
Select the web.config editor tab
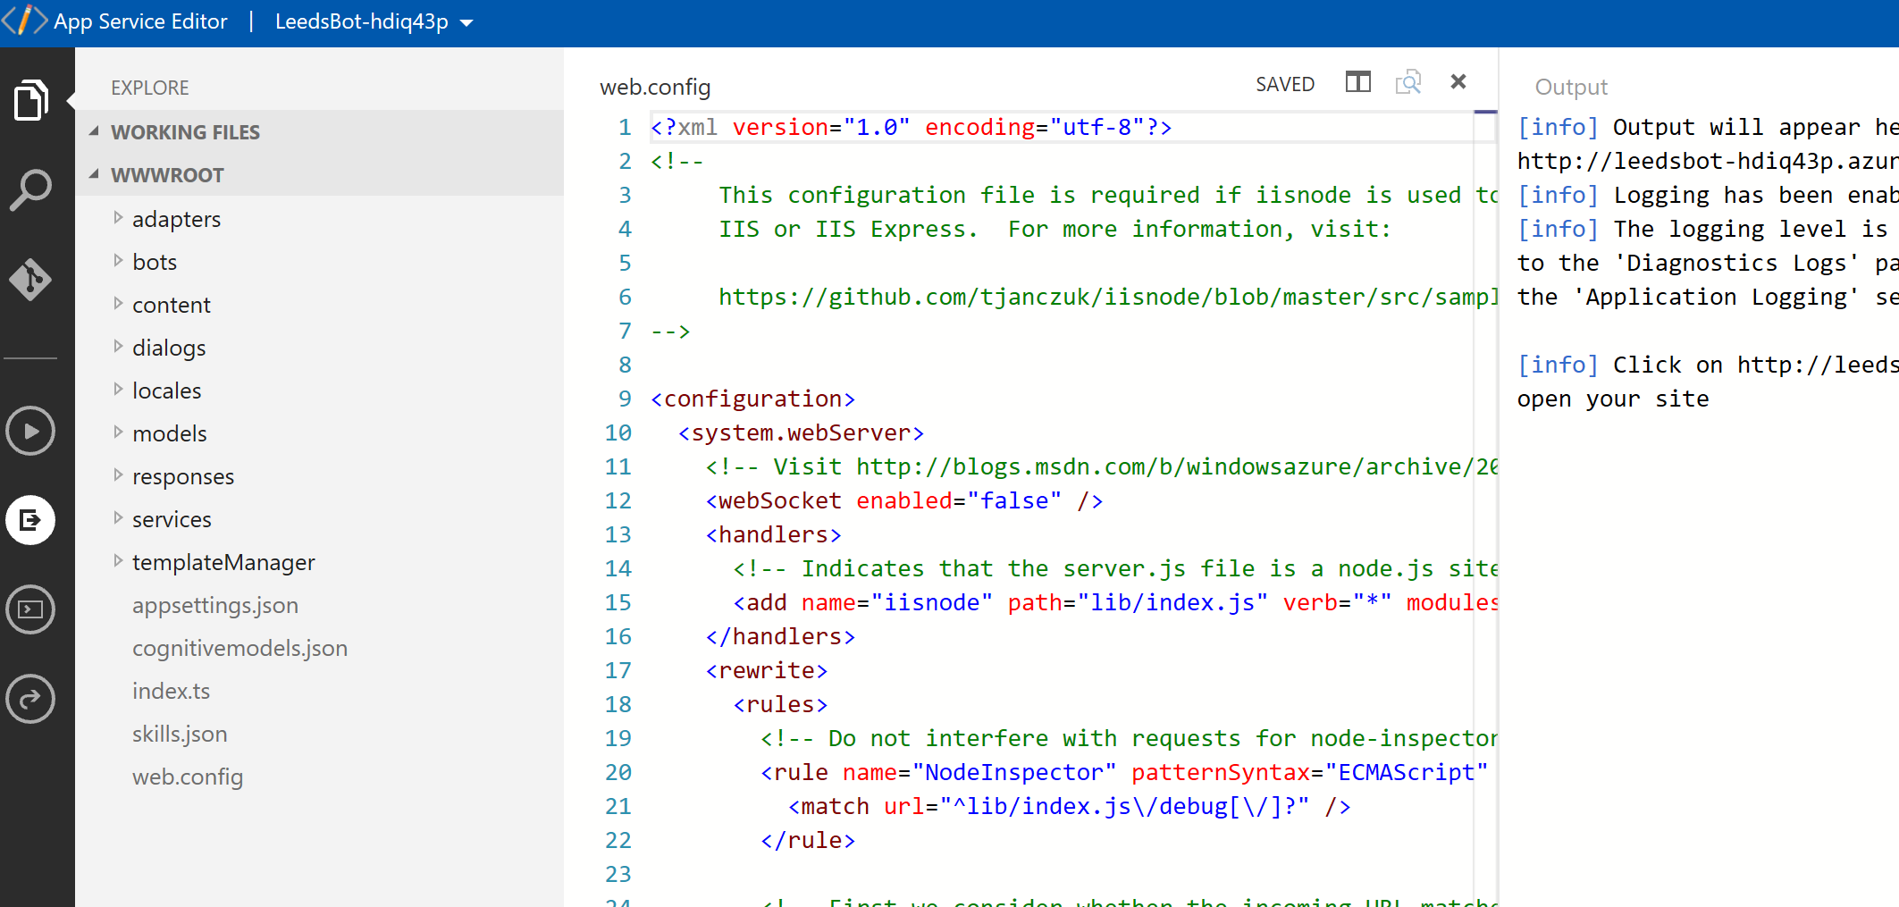pos(655,86)
